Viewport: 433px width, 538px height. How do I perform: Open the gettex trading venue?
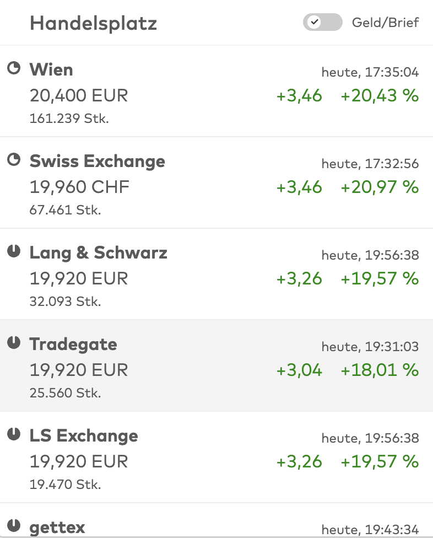[216, 521]
